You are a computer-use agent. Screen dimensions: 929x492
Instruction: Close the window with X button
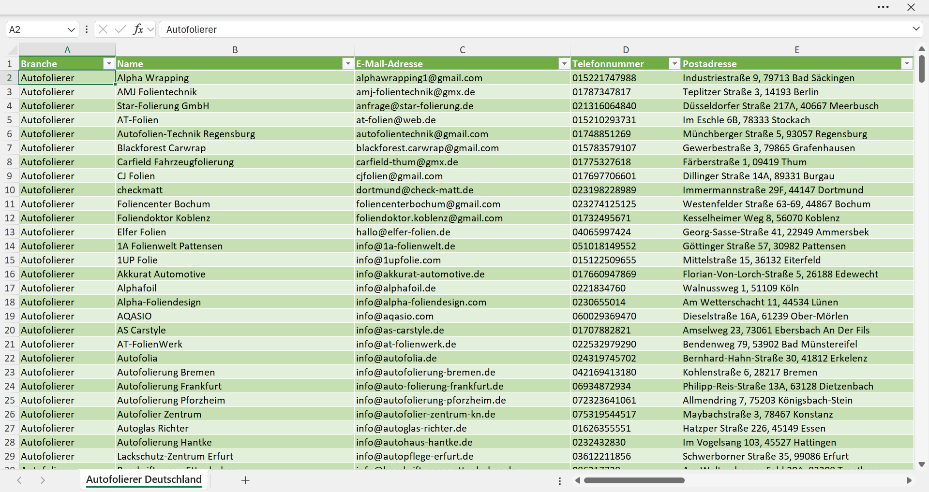point(911,7)
